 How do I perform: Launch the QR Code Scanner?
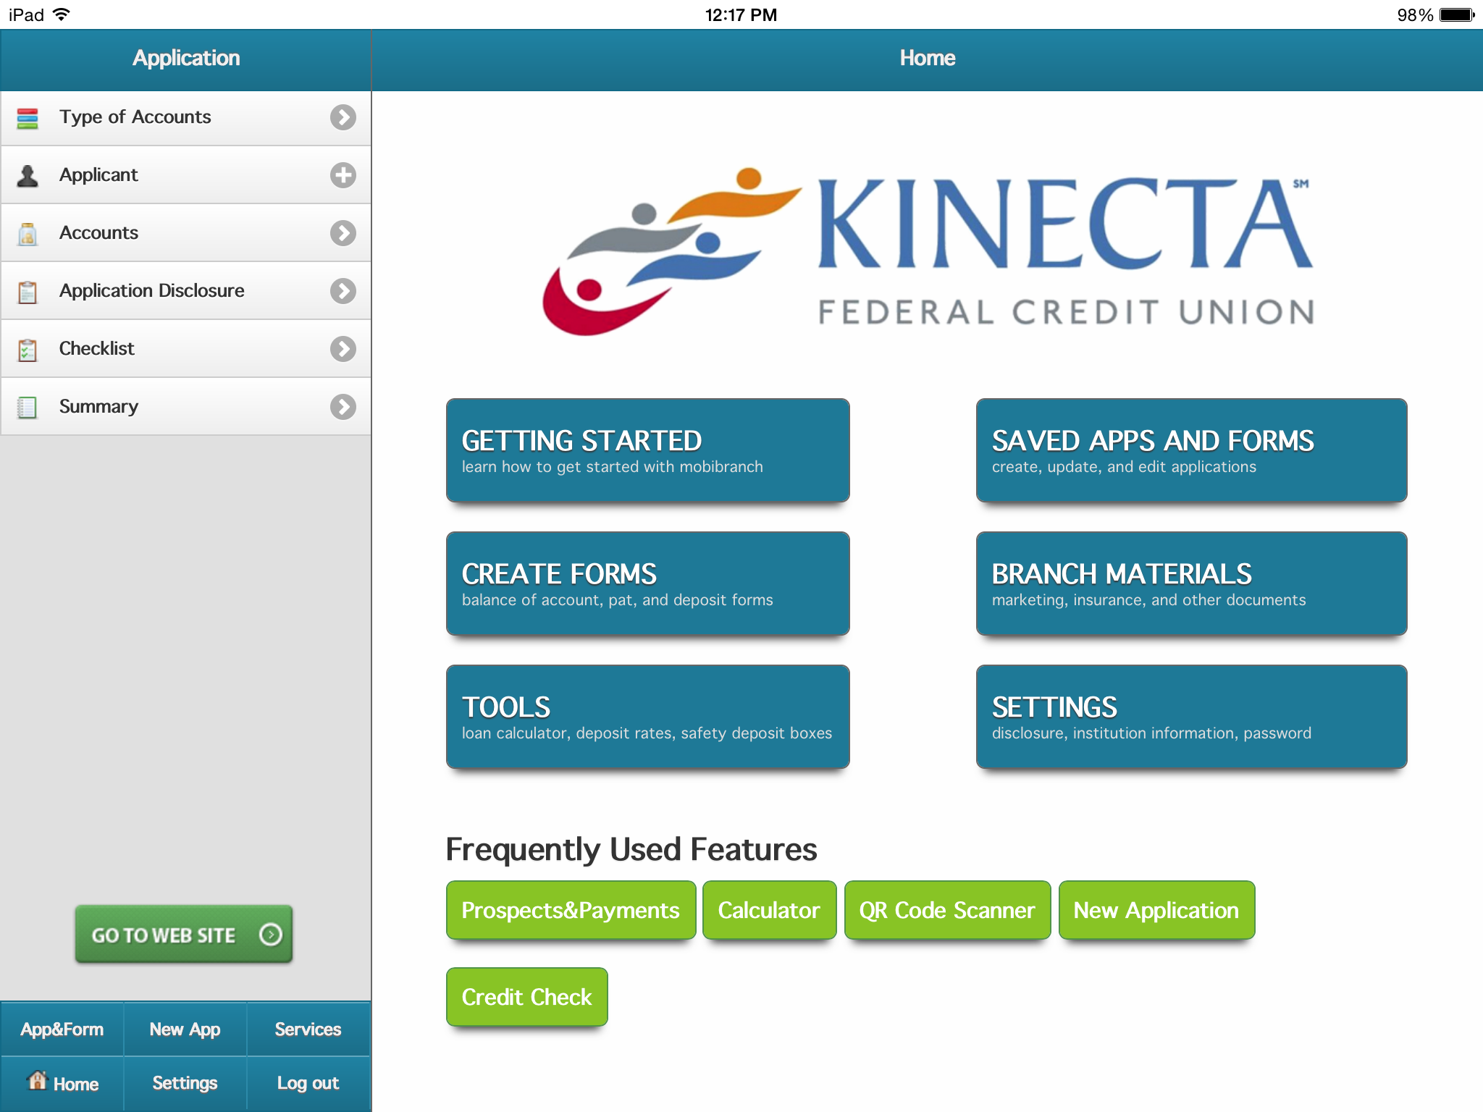[x=947, y=910]
